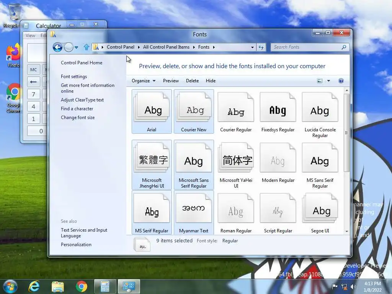The image size is (392, 294).
Task: Click the 4 key in Calculator
Action: 34,106
